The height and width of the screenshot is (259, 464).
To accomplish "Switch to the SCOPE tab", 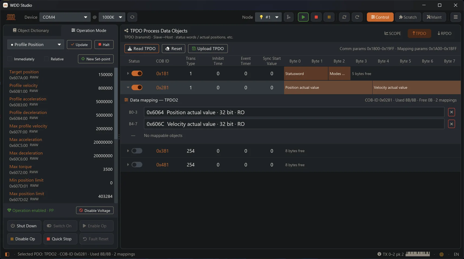I will [393, 33].
